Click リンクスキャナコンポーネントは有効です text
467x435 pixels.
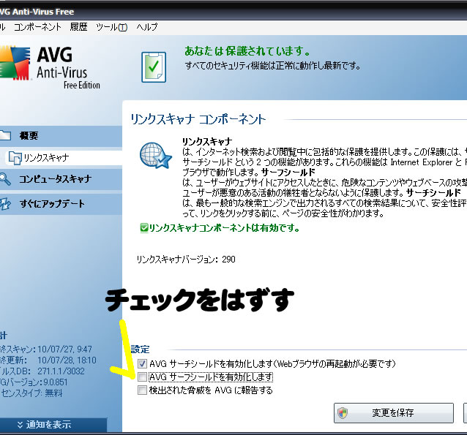(x=224, y=228)
